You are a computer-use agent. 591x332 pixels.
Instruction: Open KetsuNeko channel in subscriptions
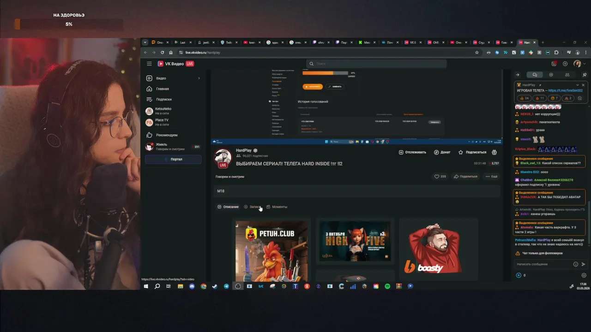click(x=173, y=111)
